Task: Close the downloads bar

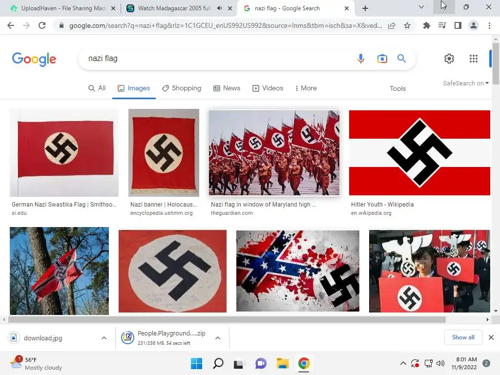Action: 491,337
